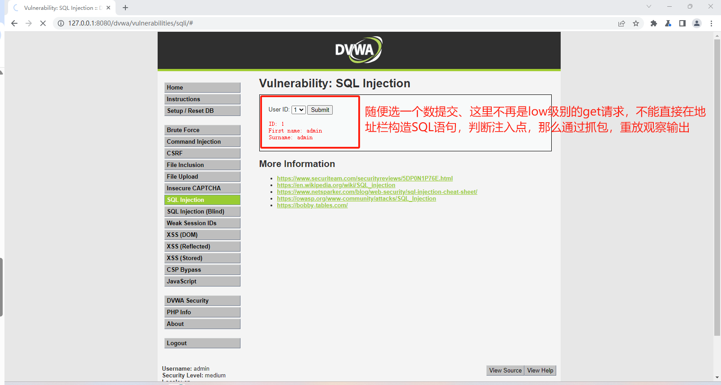Viewport: 721px width, 385px height.
Task: Open the tab search chevron
Action: 649,6
